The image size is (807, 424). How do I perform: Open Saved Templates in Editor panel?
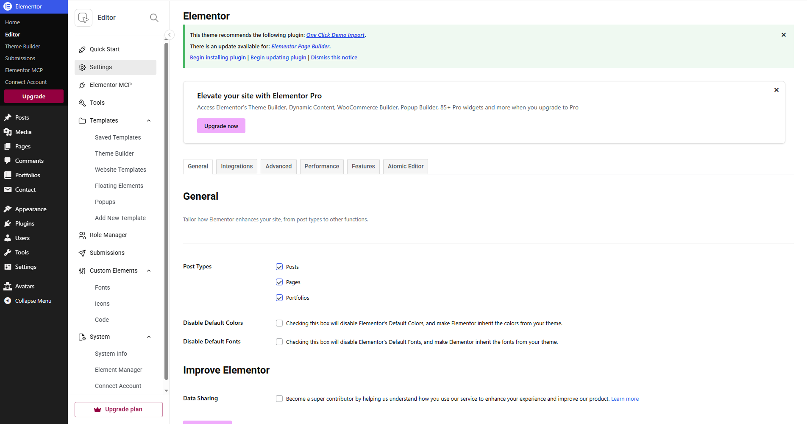118,137
